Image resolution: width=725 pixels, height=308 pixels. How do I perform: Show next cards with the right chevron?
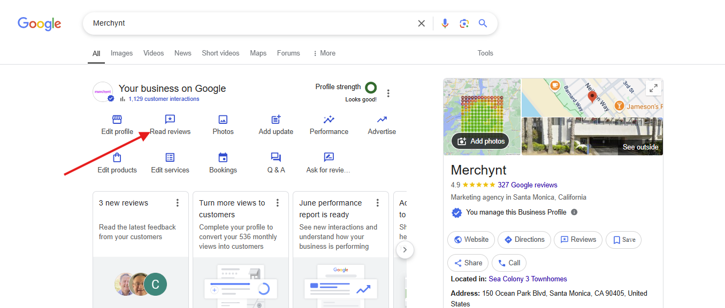coord(405,249)
